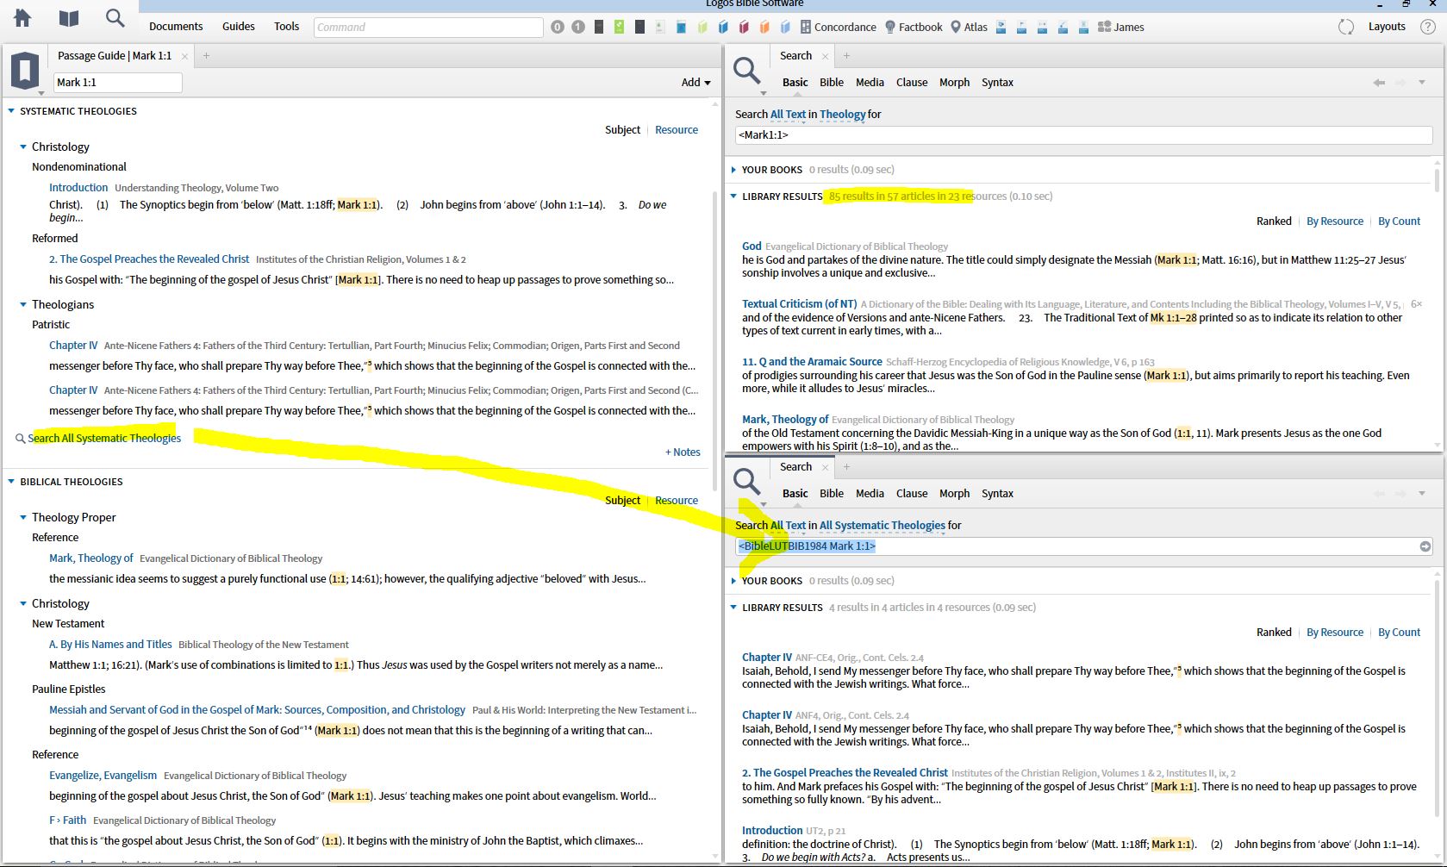Open the Add dropdown in Passage Guide
The width and height of the screenshot is (1447, 867).
pyautogui.click(x=696, y=83)
